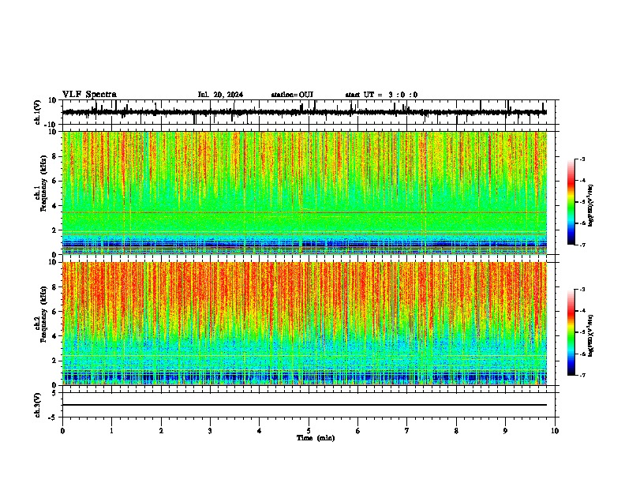Click tick label "2" on the Time axis
The image size is (625, 483).
161,431
